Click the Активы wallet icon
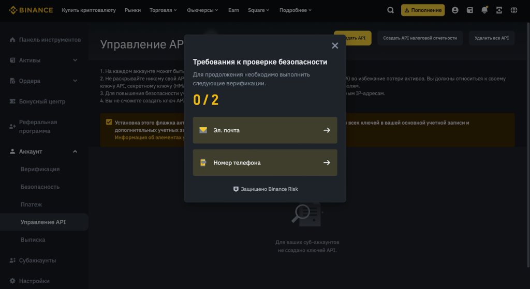Viewport: 530px width, 289px height. click(12, 60)
